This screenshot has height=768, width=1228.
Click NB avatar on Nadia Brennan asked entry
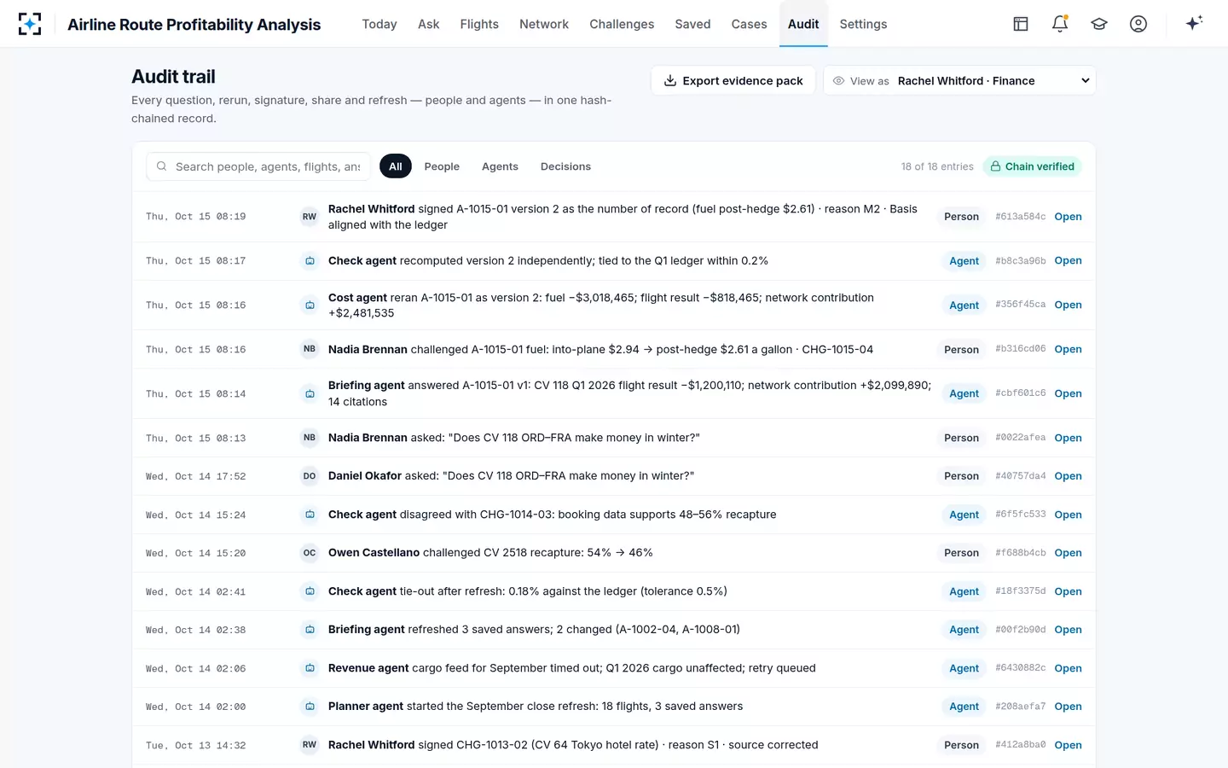310,438
